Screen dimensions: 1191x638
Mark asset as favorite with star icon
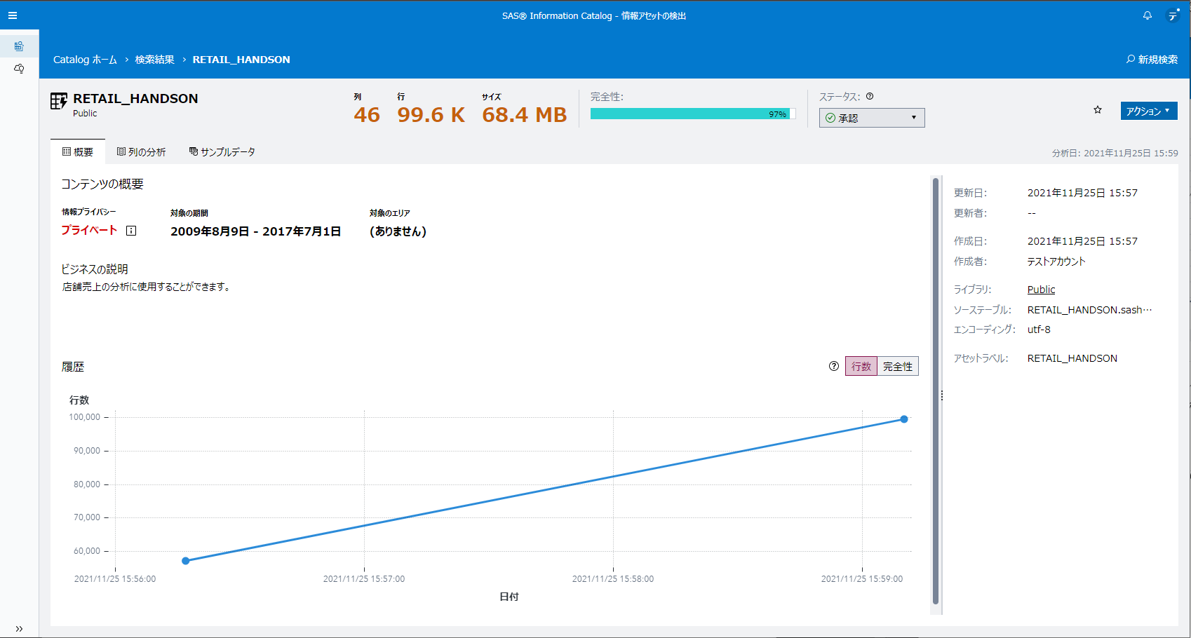pyautogui.click(x=1098, y=110)
